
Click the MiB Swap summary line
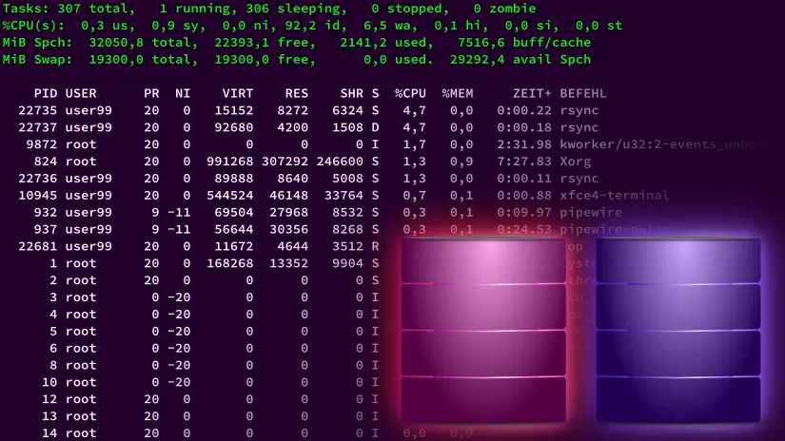pos(295,59)
